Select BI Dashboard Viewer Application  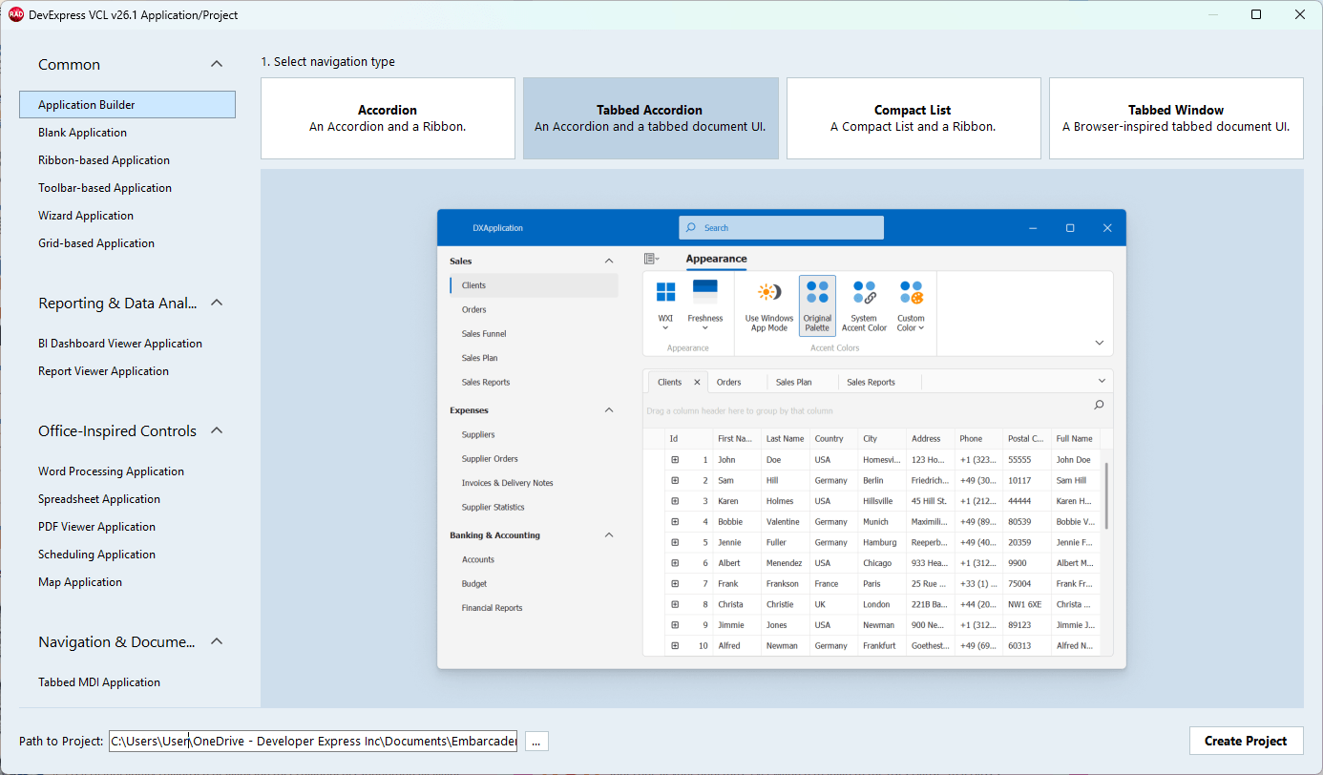(x=127, y=344)
